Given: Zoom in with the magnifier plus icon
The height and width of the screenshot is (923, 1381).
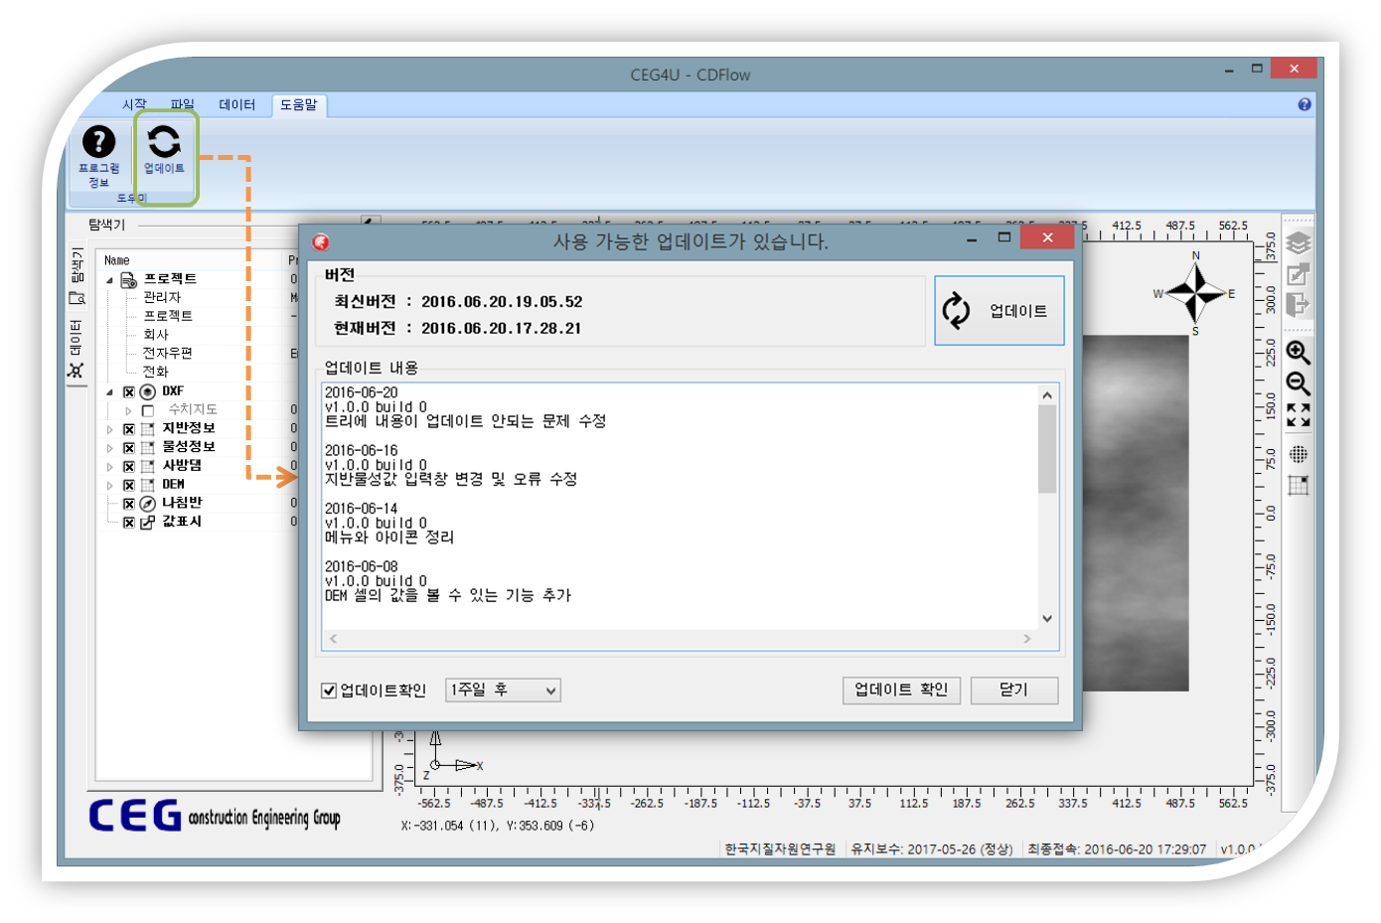Looking at the screenshot, I should [x=1299, y=353].
